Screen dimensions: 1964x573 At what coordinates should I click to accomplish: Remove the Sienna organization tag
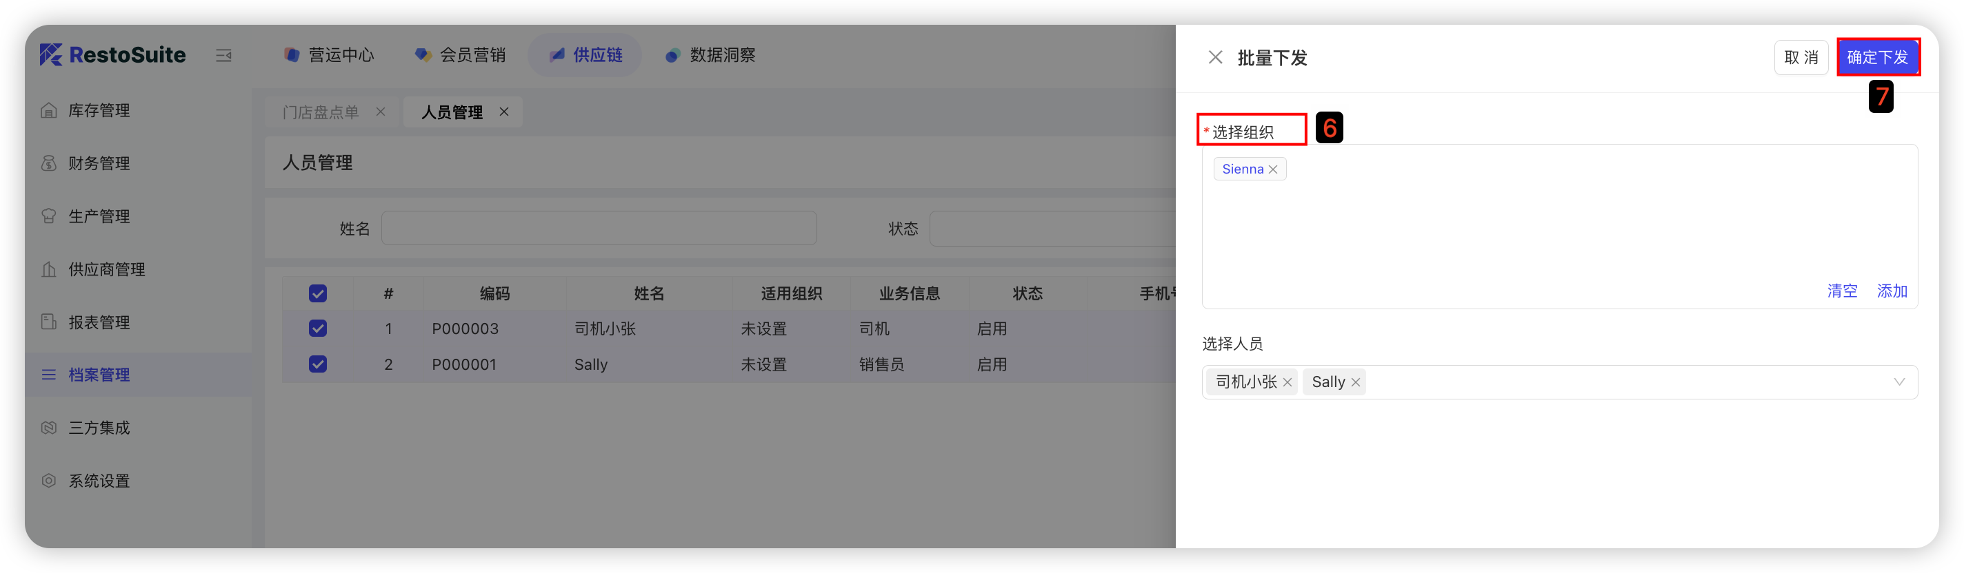click(1272, 169)
